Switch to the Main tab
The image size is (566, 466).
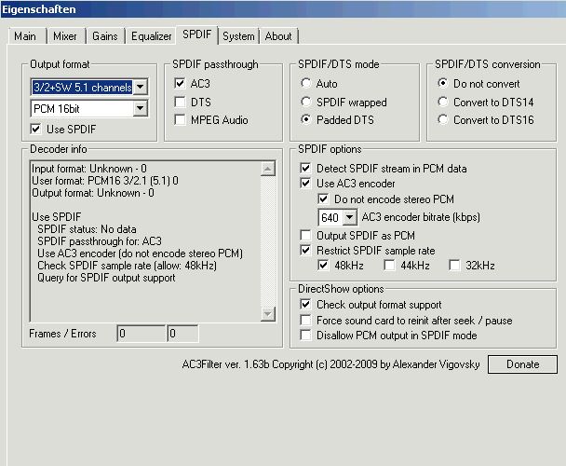click(x=25, y=36)
